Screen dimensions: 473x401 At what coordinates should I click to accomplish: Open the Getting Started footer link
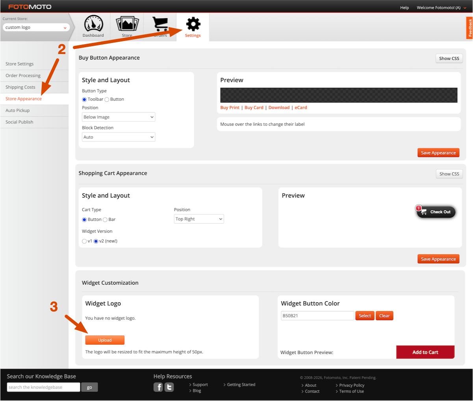click(x=241, y=384)
